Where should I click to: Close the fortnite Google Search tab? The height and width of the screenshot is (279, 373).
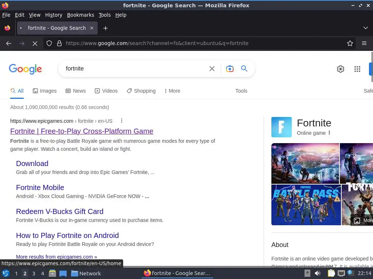pos(91,28)
